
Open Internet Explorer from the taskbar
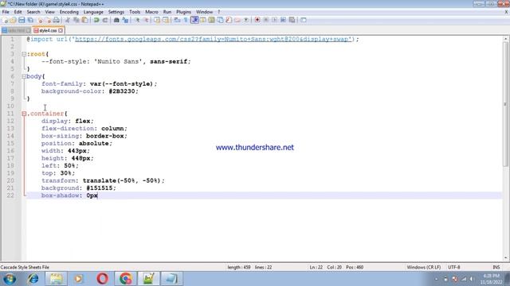coord(33,279)
